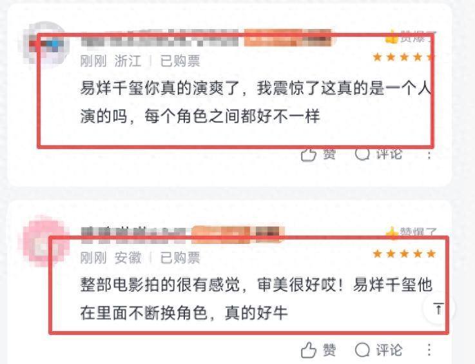Tap the orange badge beside the Anhui username

(x=237, y=235)
